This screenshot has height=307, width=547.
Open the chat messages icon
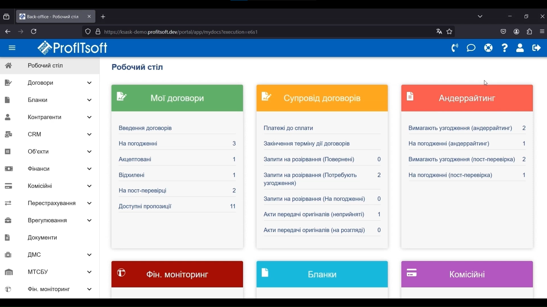click(472, 48)
